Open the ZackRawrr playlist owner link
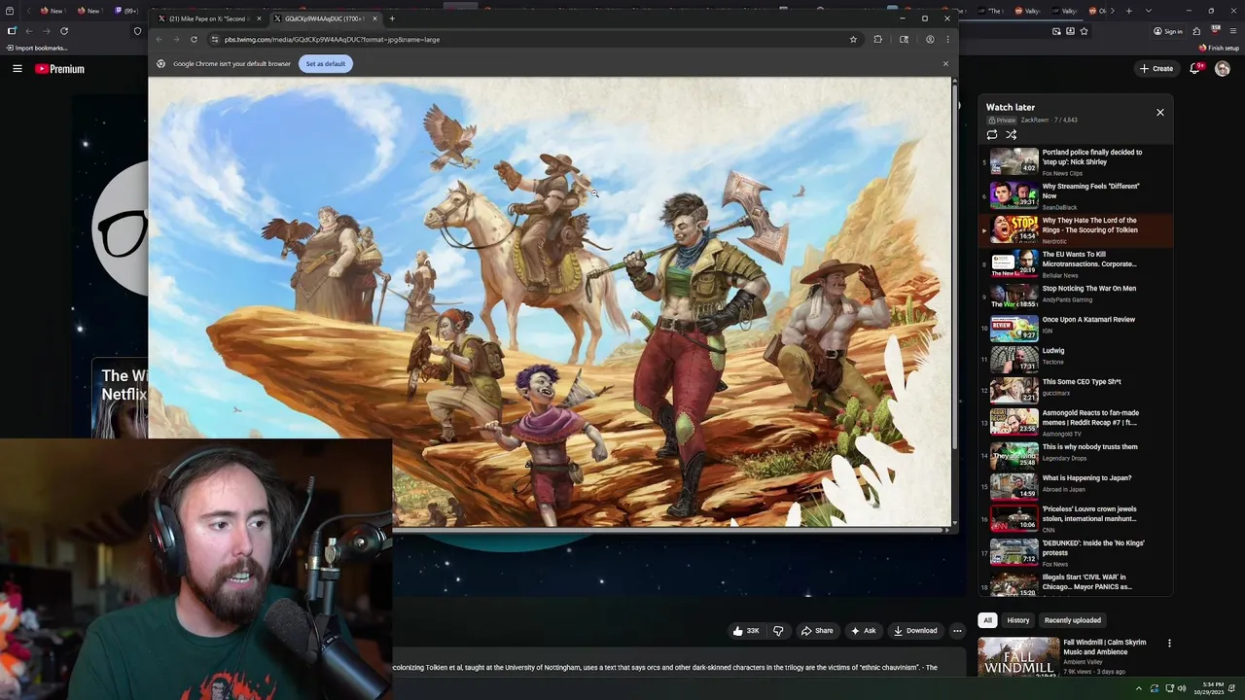The width and height of the screenshot is (1245, 700). point(1035,121)
